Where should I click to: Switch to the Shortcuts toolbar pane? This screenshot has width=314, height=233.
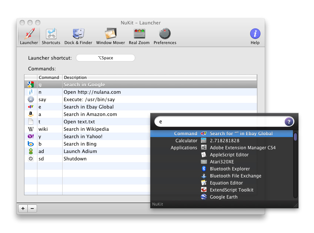click(51, 36)
